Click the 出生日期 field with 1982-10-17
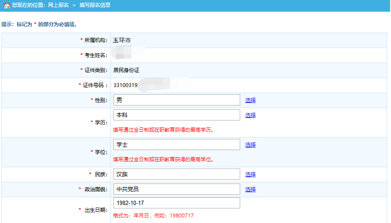391x223 pixels. click(177, 203)
